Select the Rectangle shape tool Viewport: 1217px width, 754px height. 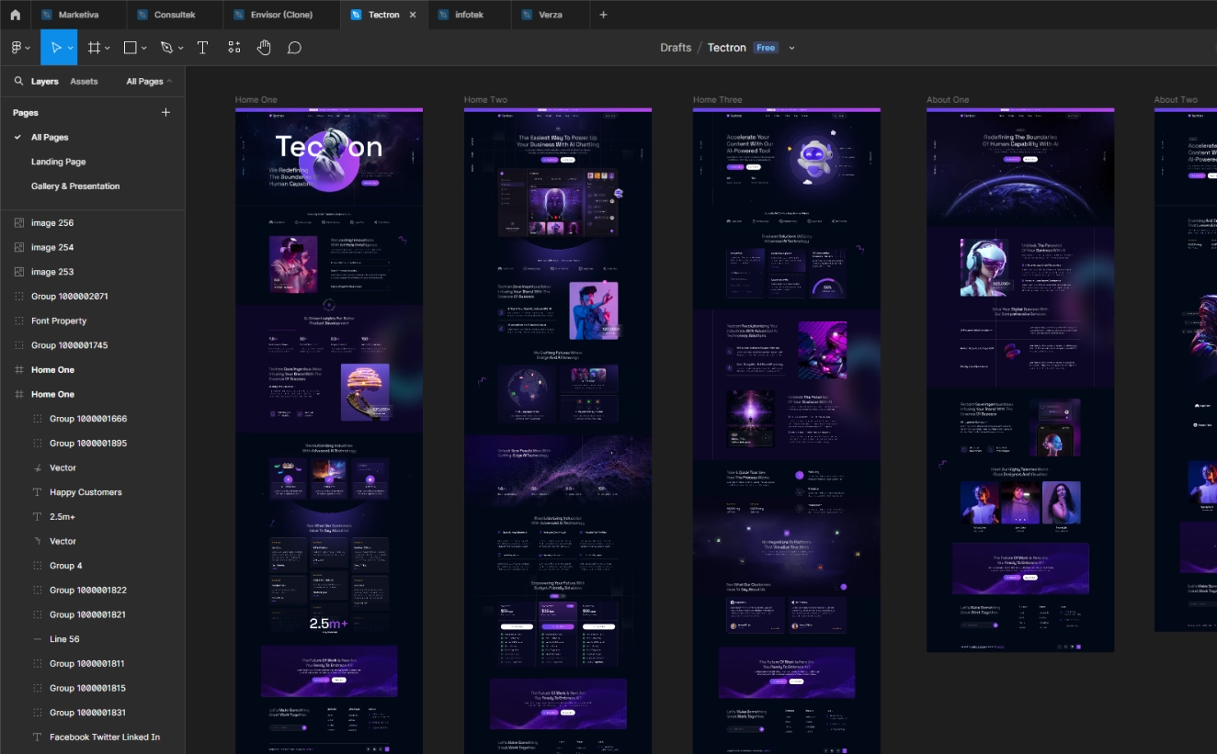click(131, 48)
